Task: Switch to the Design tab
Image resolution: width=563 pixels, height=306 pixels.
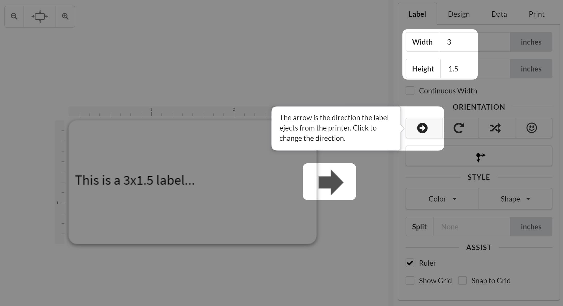Action: point(459,14)
